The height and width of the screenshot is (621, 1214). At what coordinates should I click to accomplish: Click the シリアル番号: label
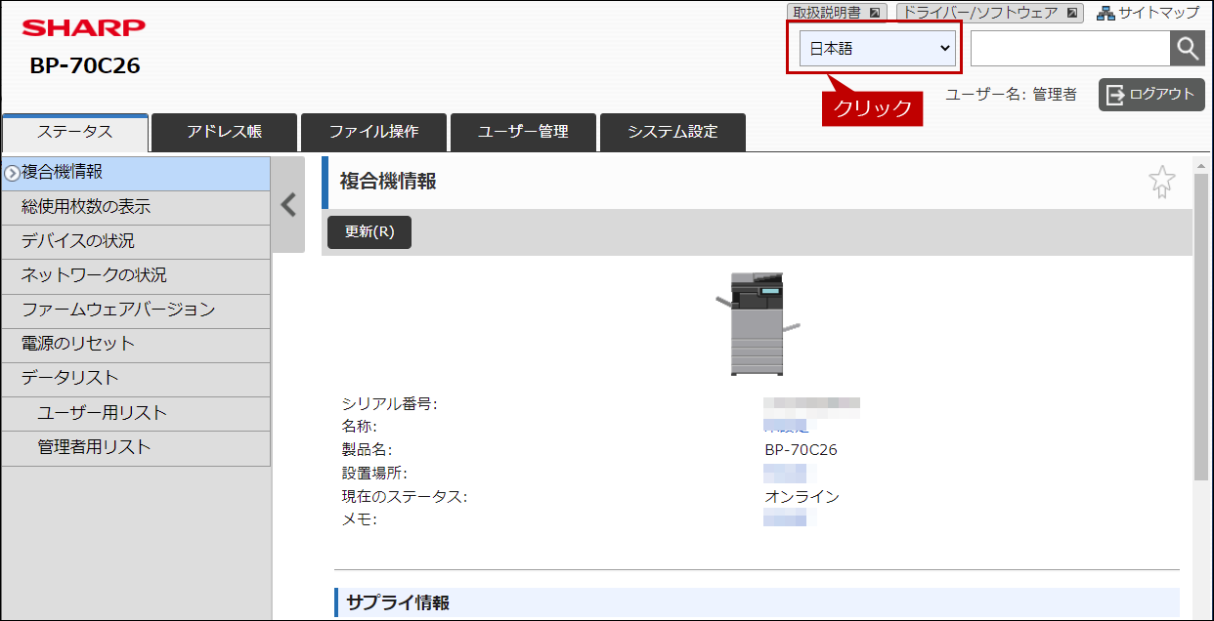(389, 404)
